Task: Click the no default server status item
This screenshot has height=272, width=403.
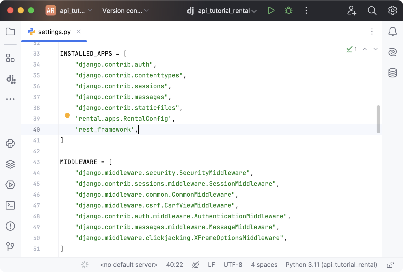Action: coord(129,265)
